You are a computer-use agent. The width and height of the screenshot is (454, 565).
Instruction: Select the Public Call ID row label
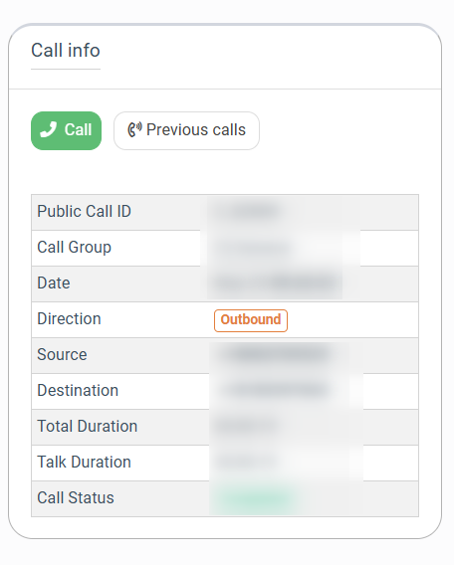pos(84,212)
